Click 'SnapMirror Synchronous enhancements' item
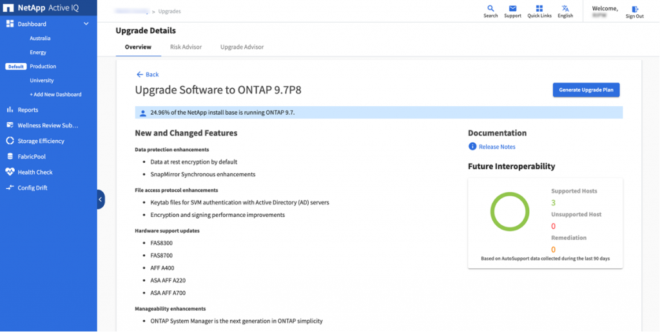The height and width of the screenshot is (332, 660). click(x=203, y=174)
